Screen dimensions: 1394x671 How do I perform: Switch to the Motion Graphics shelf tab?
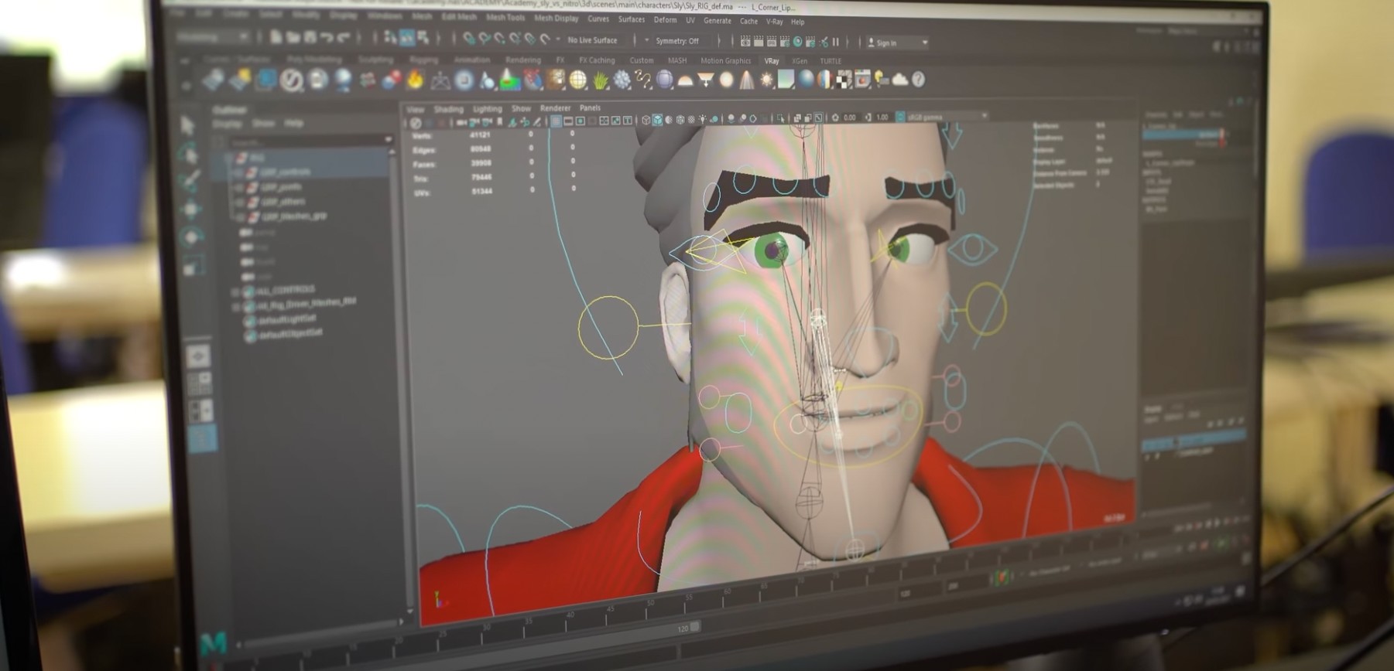(725, 60)
